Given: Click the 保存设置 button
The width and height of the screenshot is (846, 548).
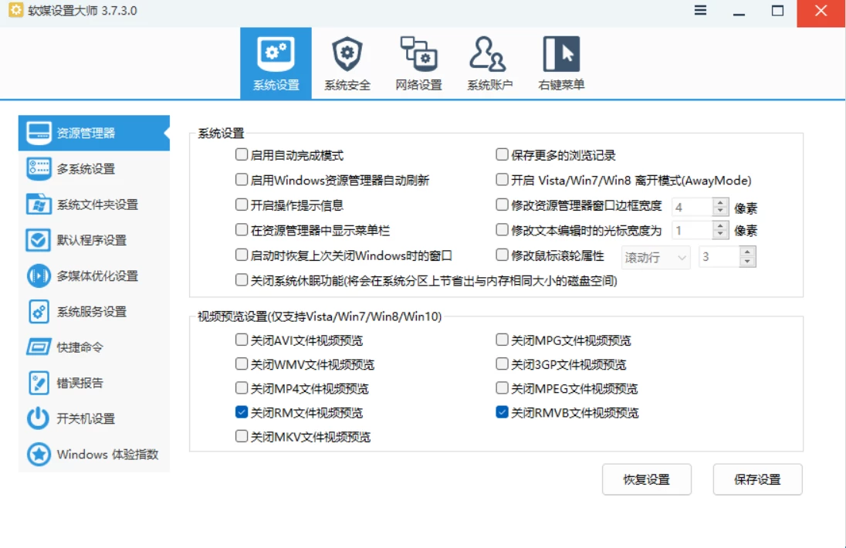Looking at the screenshot, I should (757, 479).
